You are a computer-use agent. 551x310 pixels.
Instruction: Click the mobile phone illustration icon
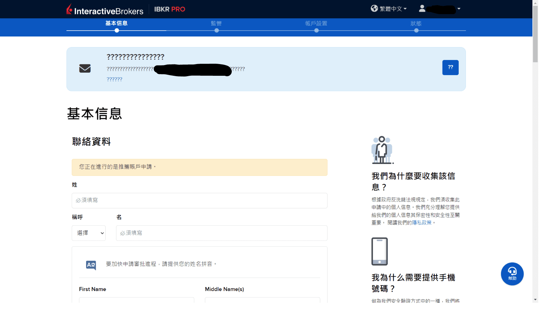tap(379, 251)
